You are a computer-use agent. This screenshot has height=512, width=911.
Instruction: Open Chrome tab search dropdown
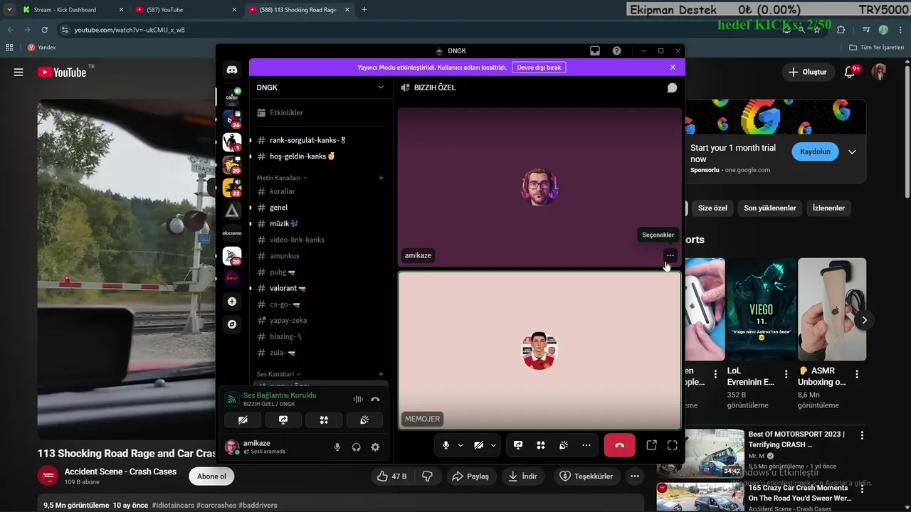(x=9, y=10)
